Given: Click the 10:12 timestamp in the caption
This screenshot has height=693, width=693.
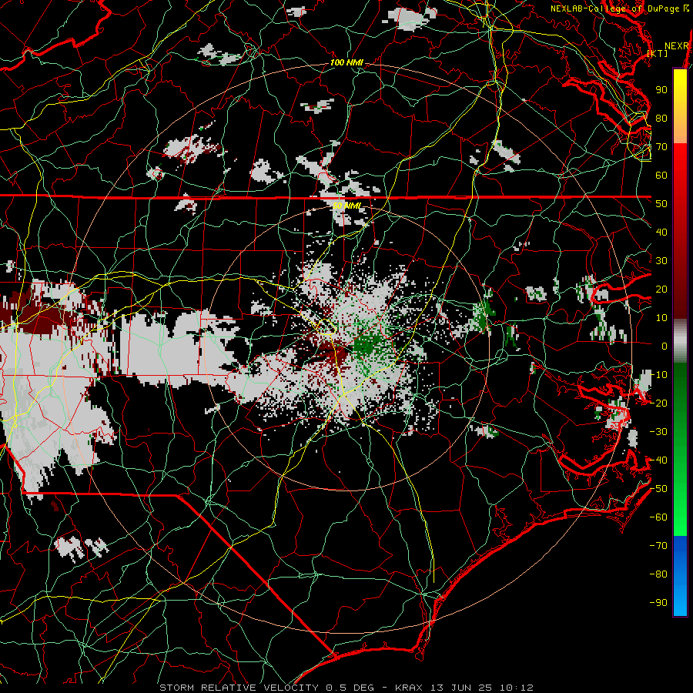Looking at the screenshot, I should [517, 688].
